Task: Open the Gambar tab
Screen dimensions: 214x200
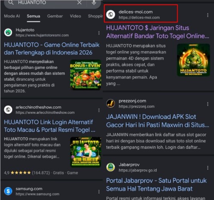Action: click(x=55, y=16)
